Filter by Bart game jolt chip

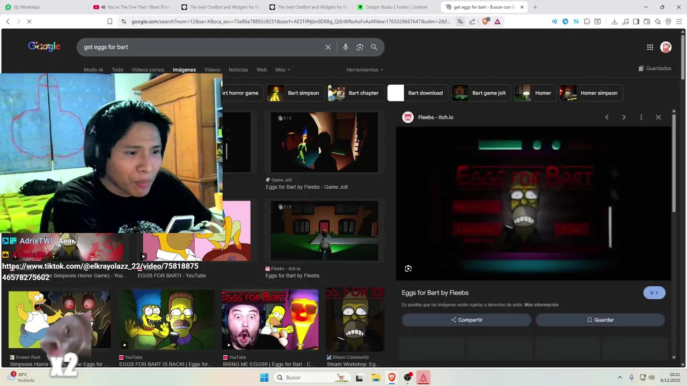481,93
